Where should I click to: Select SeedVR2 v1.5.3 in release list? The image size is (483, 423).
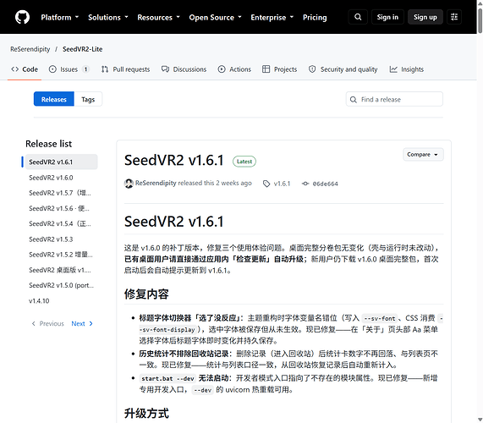(x=61, y=239)
